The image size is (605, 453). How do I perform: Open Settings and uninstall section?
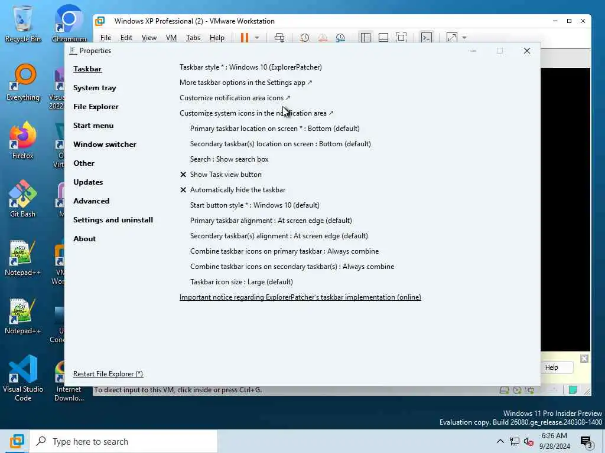pos(113,220)
